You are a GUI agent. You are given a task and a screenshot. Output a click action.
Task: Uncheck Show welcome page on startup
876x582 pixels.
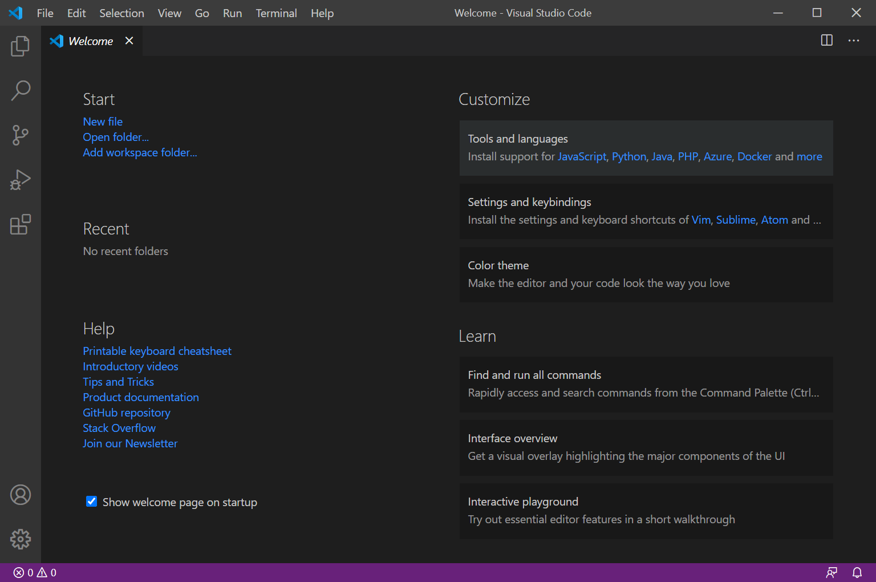coord(91,502)
